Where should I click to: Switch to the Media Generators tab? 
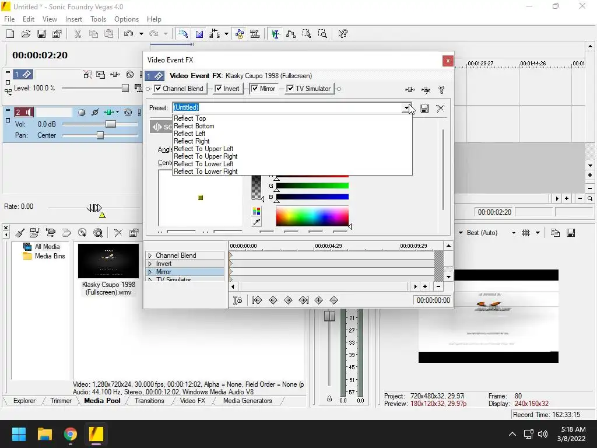point(247,401)
